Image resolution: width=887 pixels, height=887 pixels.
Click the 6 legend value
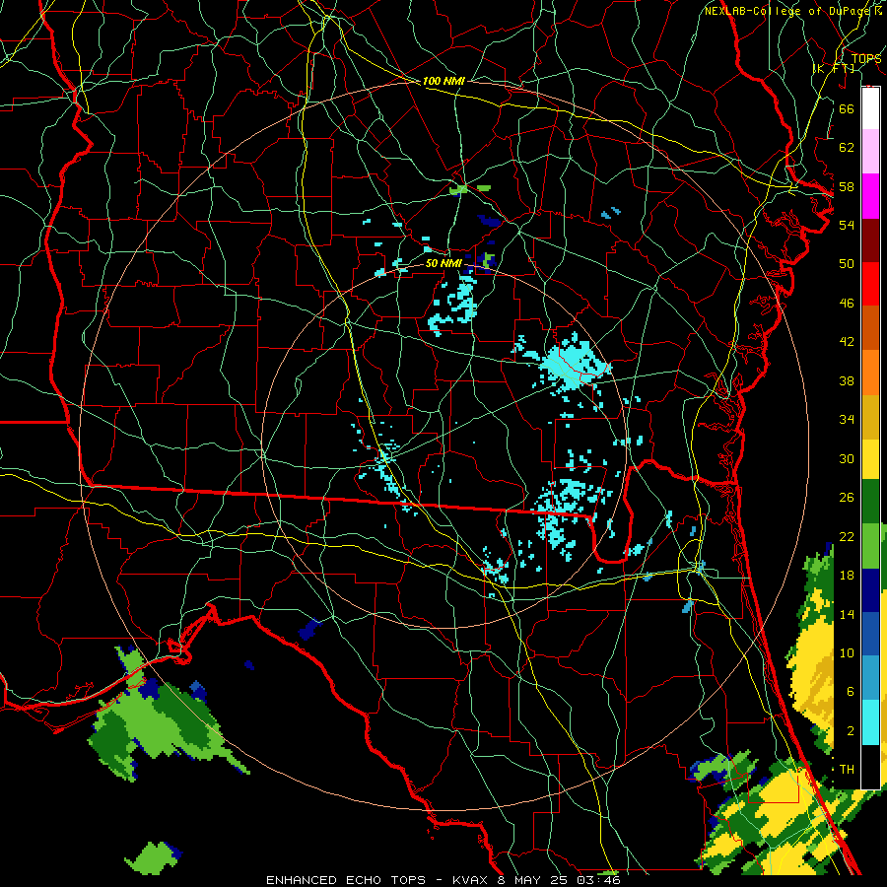click(x=850, y=692)
